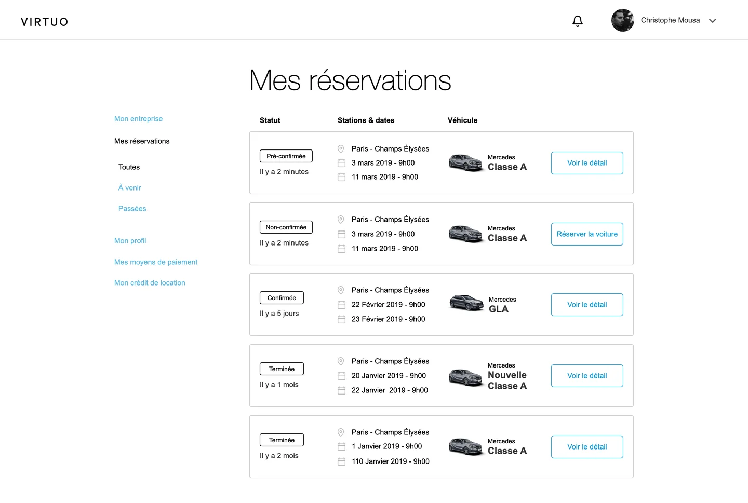Viewport: 748px width, 503px height.
Task: View details of the reservation from 2 mois ago
Action: 587,447
